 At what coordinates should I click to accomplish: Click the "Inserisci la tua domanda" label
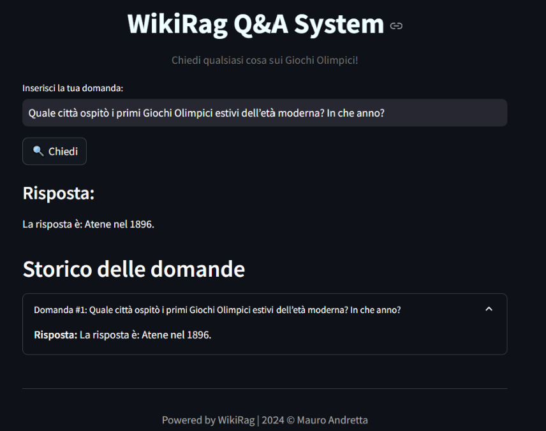(73, 89)
